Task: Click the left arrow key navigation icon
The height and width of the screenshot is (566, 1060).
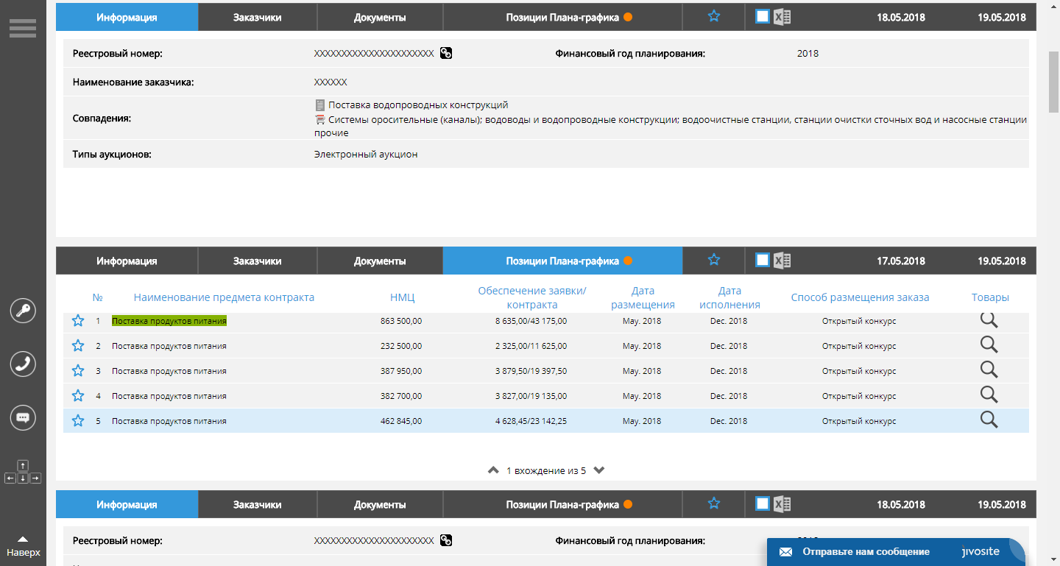Action: [10, 478]
